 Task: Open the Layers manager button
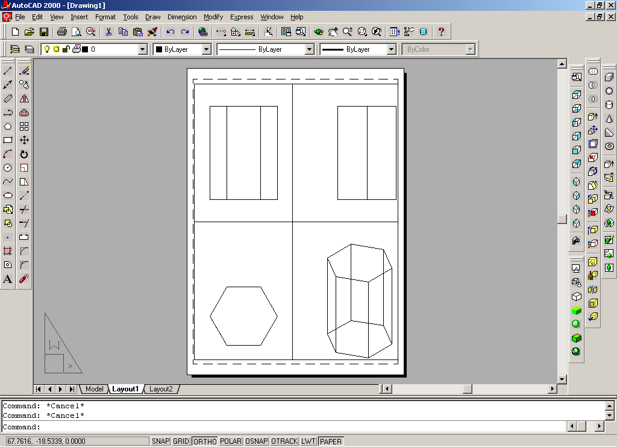tap(15, 49)
